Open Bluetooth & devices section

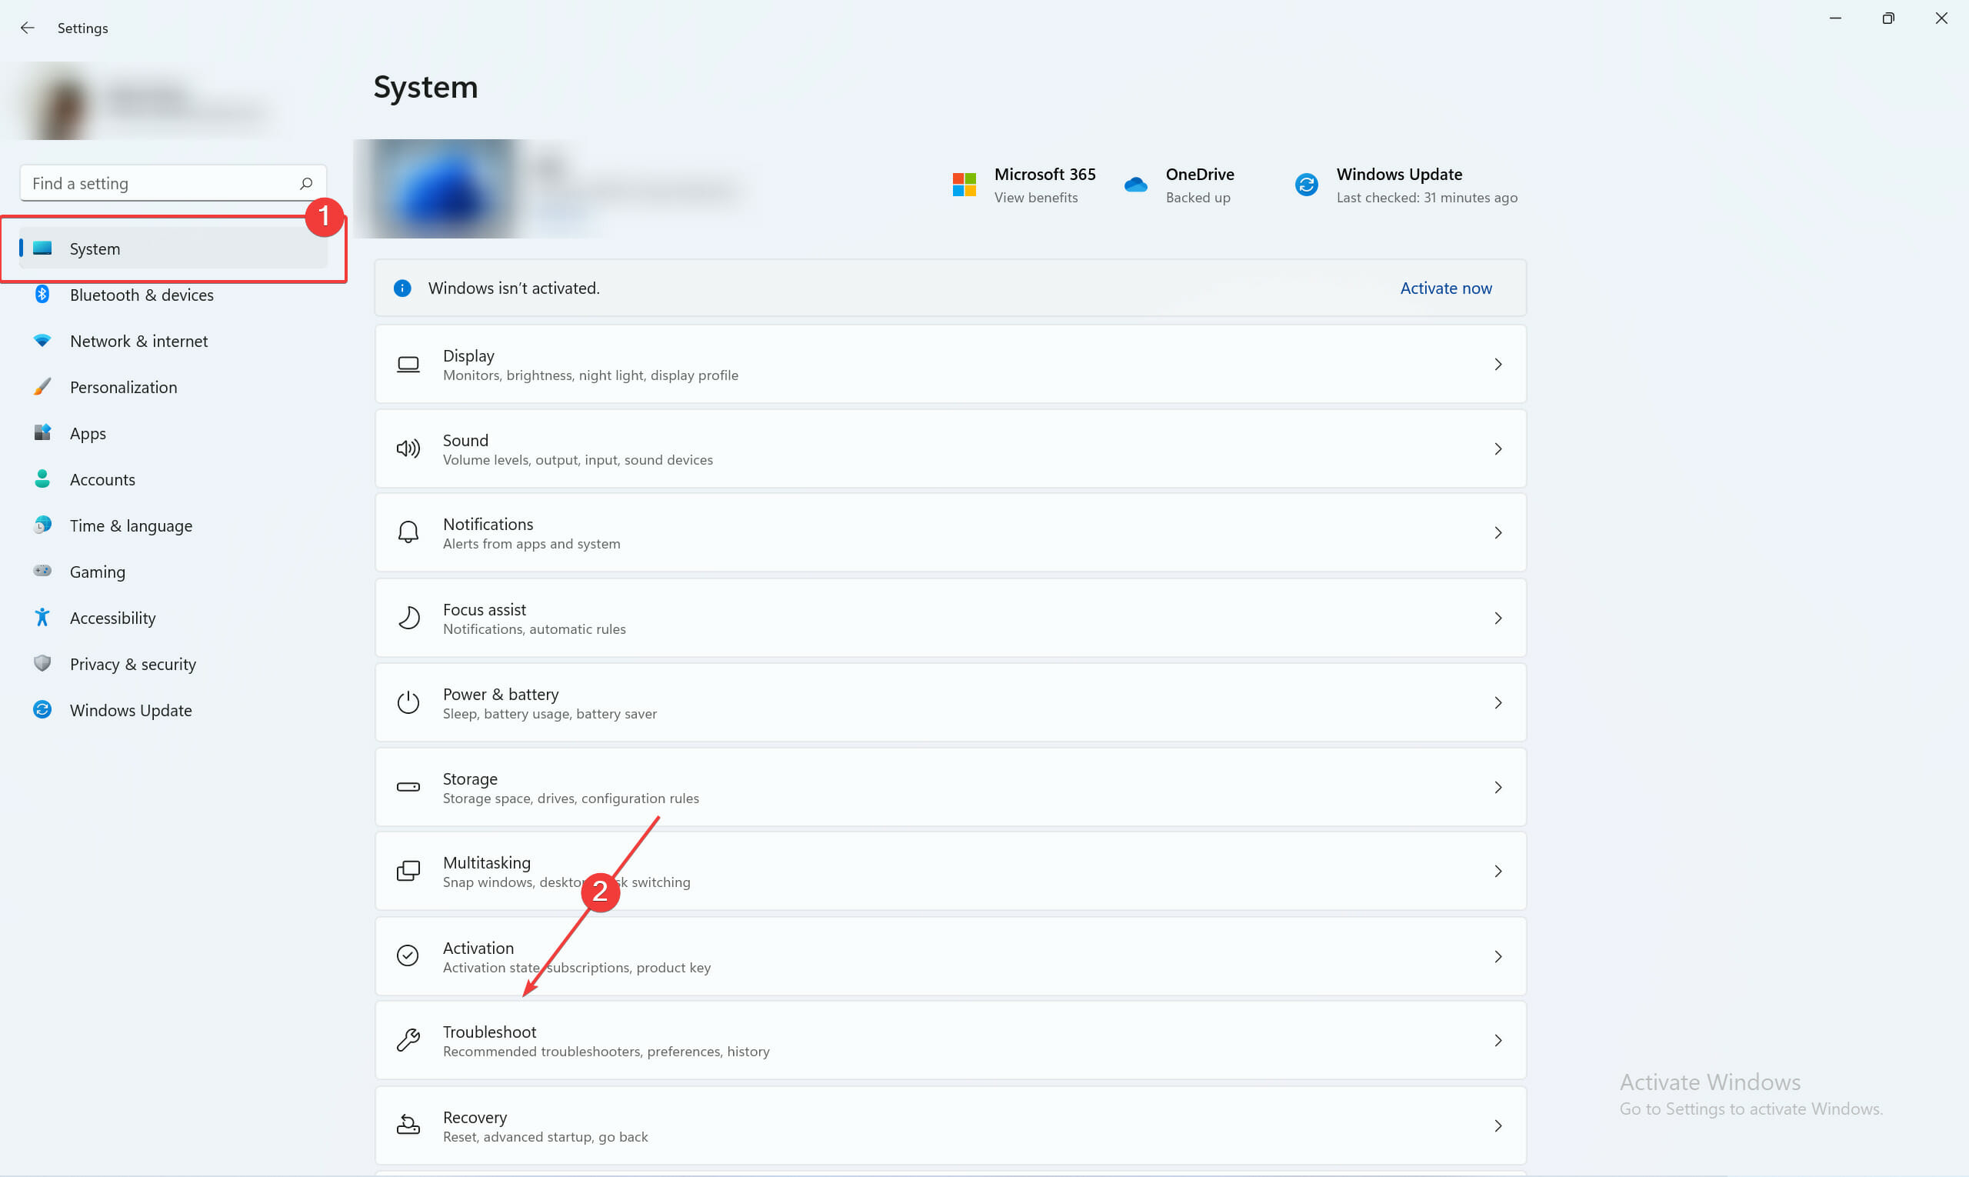[x=173, y=294]
